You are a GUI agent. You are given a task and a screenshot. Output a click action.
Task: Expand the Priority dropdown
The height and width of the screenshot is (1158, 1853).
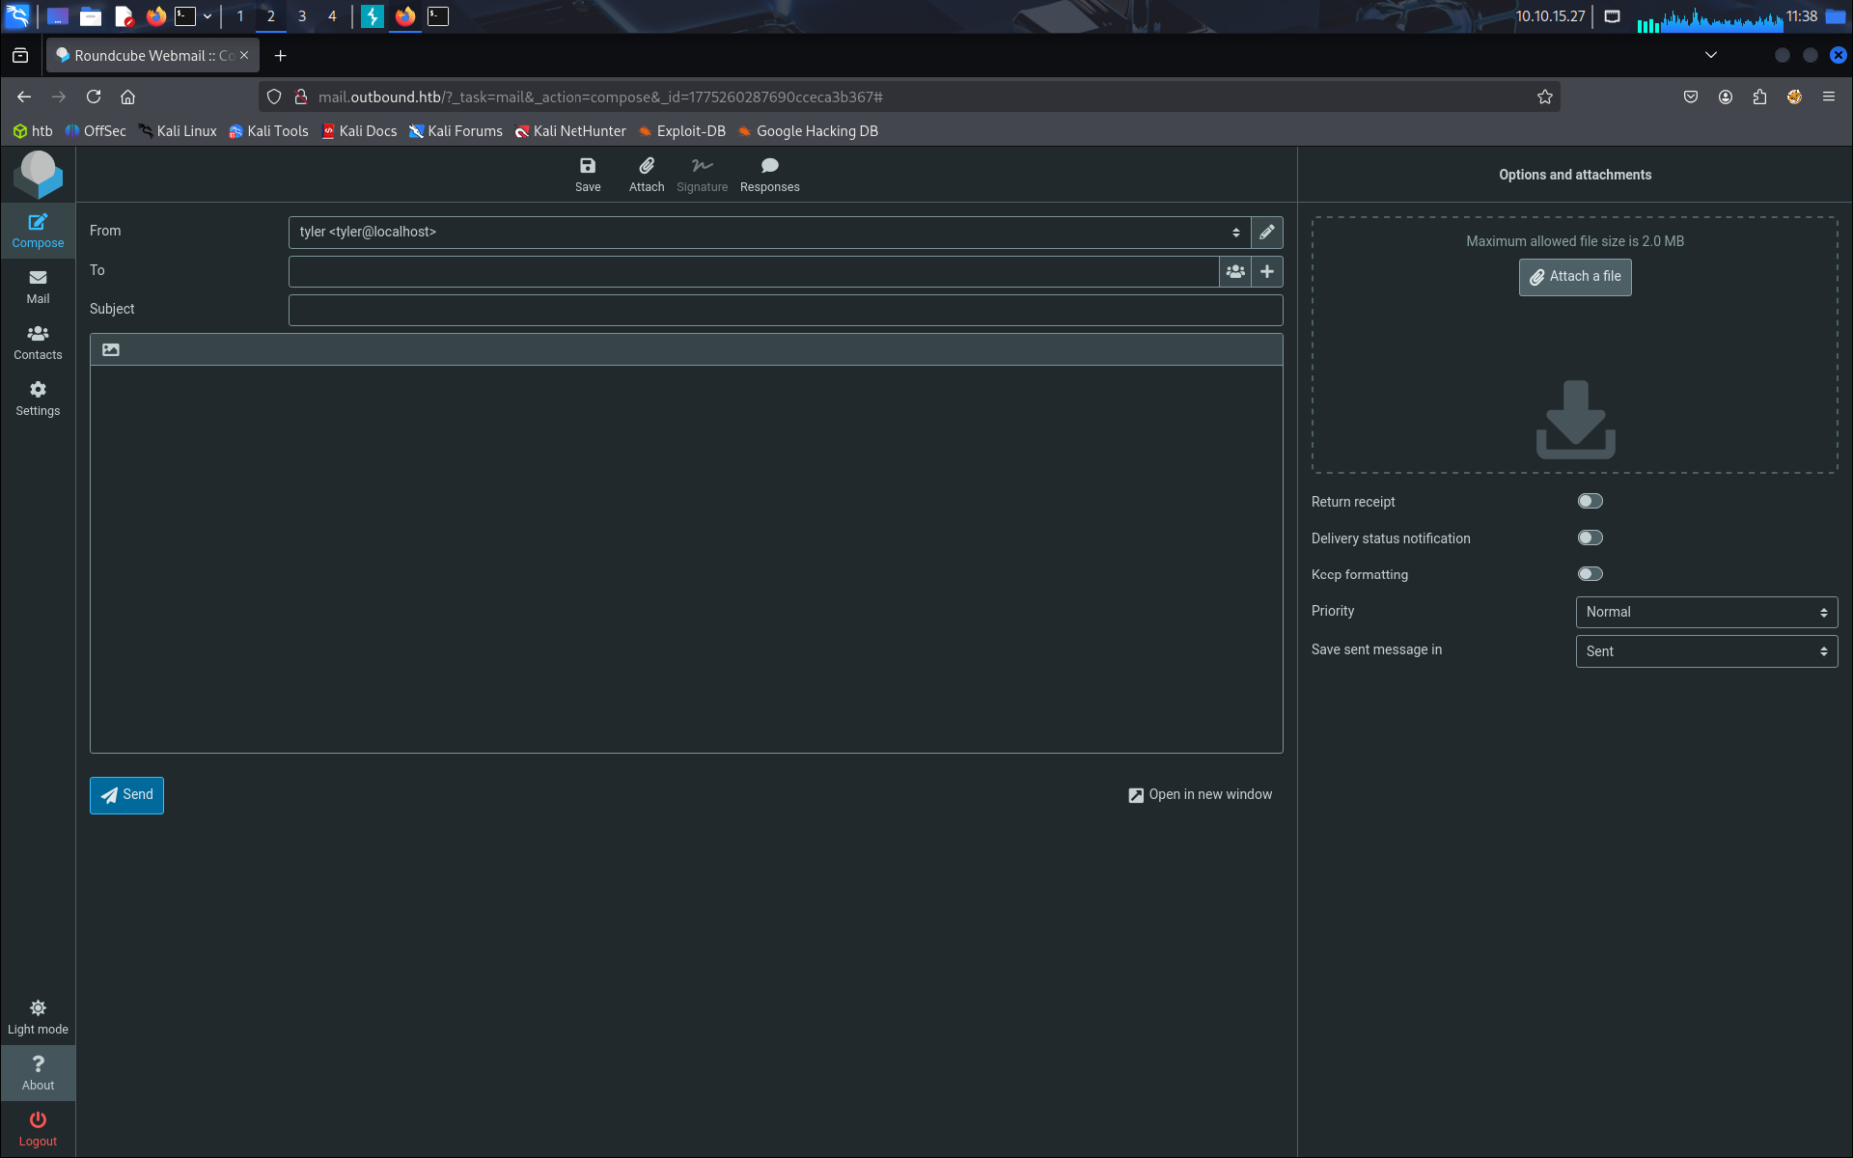click(x=1705, y=612)
